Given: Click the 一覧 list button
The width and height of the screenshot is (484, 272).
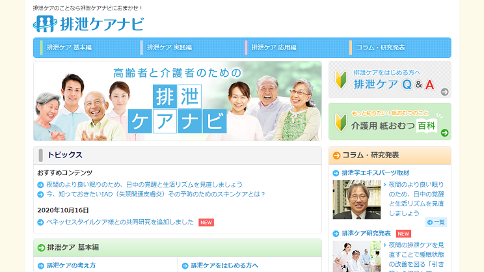Looking at the screenshot, I should pyautogui.click(x=436, y=222).
